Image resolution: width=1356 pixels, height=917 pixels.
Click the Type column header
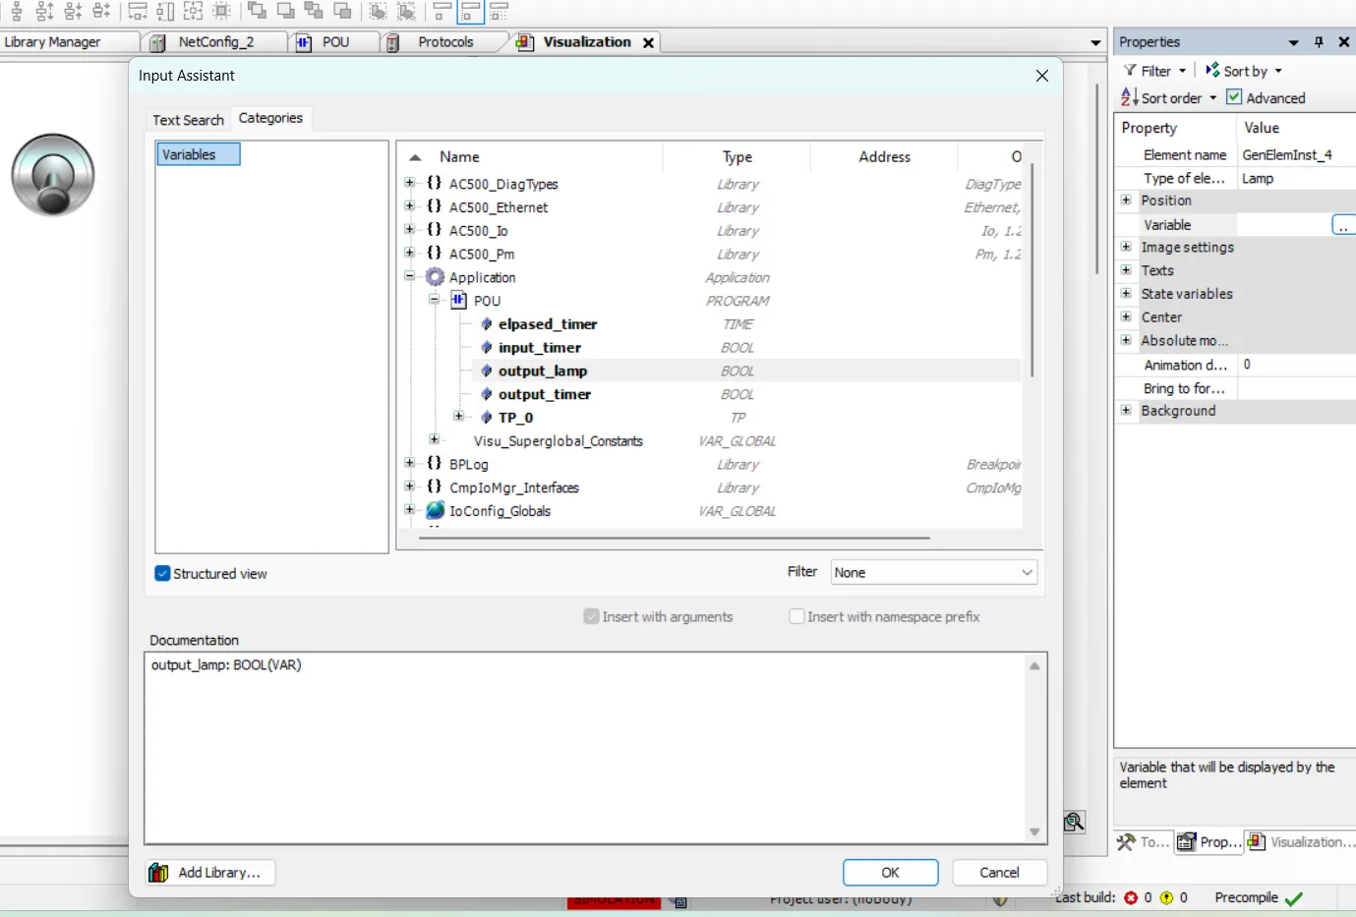pos(737,157)
